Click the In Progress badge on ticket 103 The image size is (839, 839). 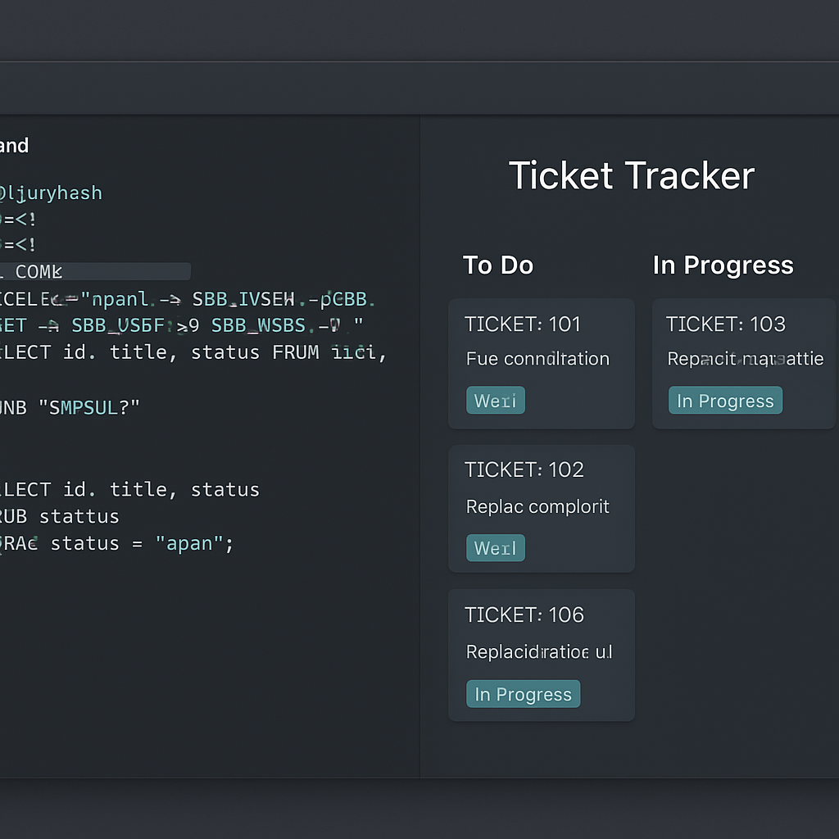pyautogui.click(x=726, y=400)
